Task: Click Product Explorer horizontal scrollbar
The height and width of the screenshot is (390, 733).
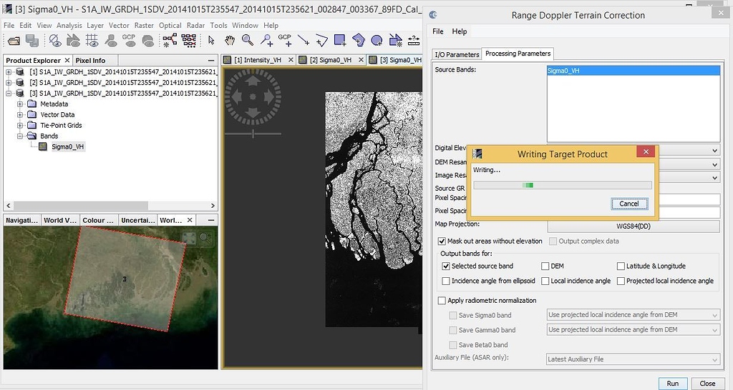Action: click(80, 206)
